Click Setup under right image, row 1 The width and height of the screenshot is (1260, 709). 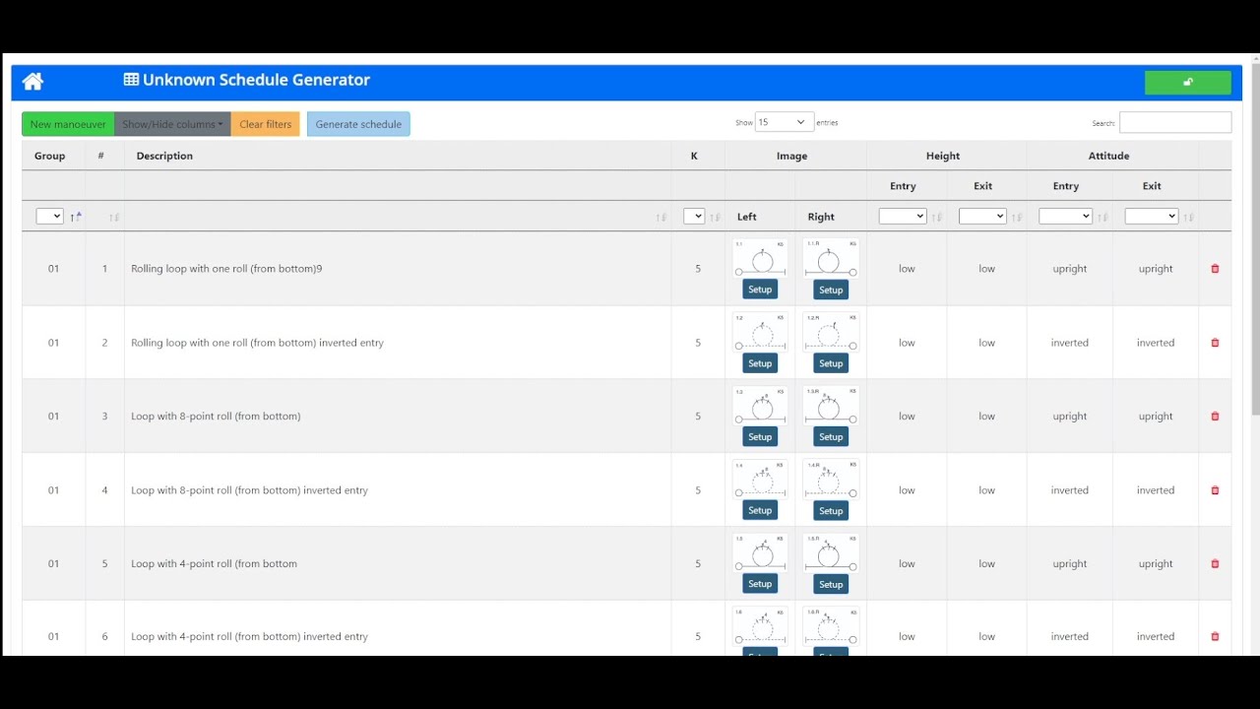831,290
